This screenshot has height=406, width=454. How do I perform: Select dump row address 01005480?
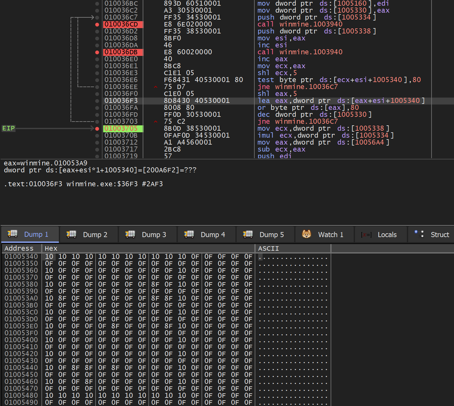(x=21, y=396)
